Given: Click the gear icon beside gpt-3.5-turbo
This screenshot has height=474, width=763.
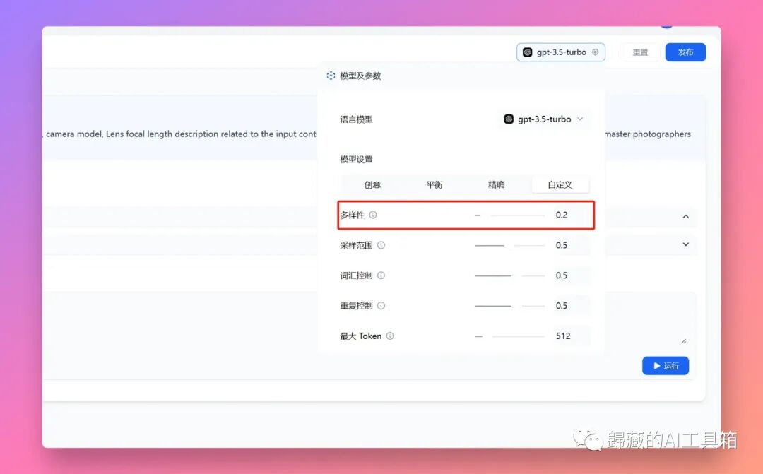Looking at the screenshot, I should click(x=595, y=52).
